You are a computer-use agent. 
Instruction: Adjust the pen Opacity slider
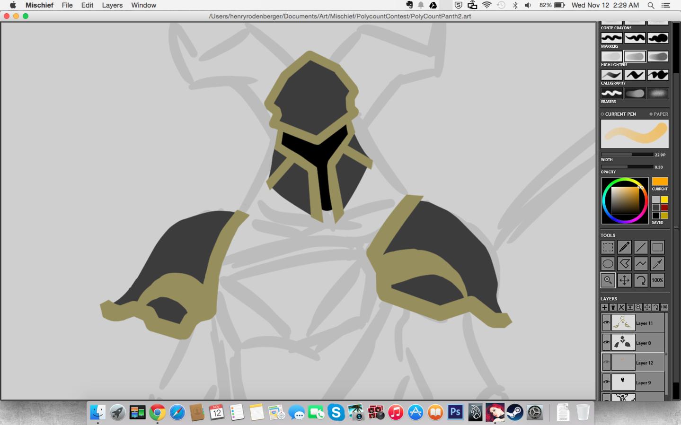pos(627,167)
